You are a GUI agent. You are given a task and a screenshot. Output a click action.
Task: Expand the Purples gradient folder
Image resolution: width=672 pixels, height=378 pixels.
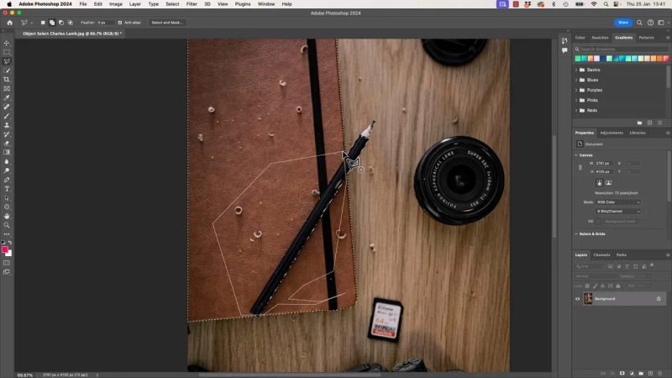coord(576,91)
